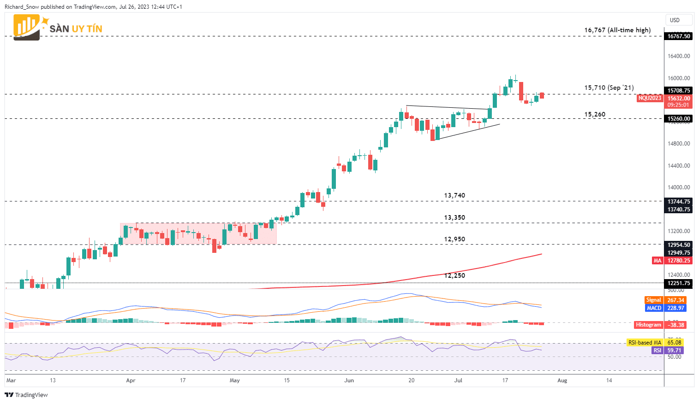Viewport: 699px width, 403px height.
Task: Select the 14400.00 price scale tick
Action: (x=679, y=166)
